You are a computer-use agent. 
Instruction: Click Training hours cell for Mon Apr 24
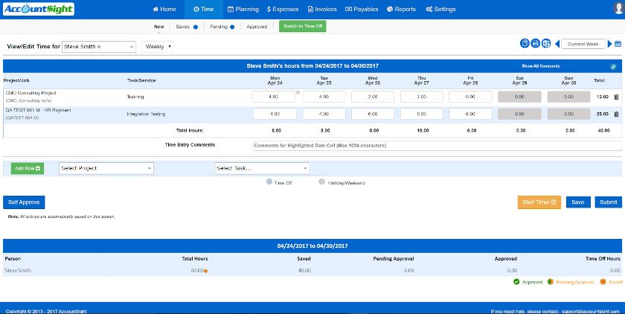click(274, 97)
